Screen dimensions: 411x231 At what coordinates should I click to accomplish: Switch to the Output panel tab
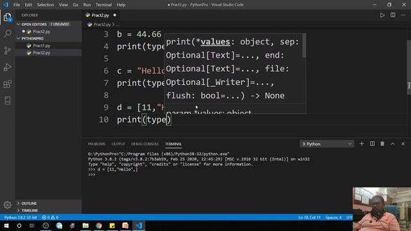tap(118, 144)
